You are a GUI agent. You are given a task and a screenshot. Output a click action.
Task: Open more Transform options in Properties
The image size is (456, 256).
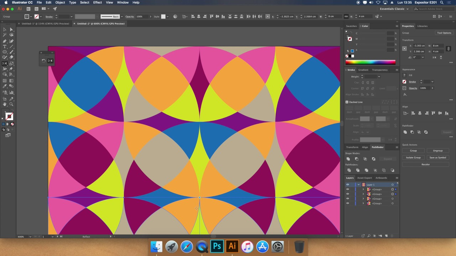click(451, 63)
